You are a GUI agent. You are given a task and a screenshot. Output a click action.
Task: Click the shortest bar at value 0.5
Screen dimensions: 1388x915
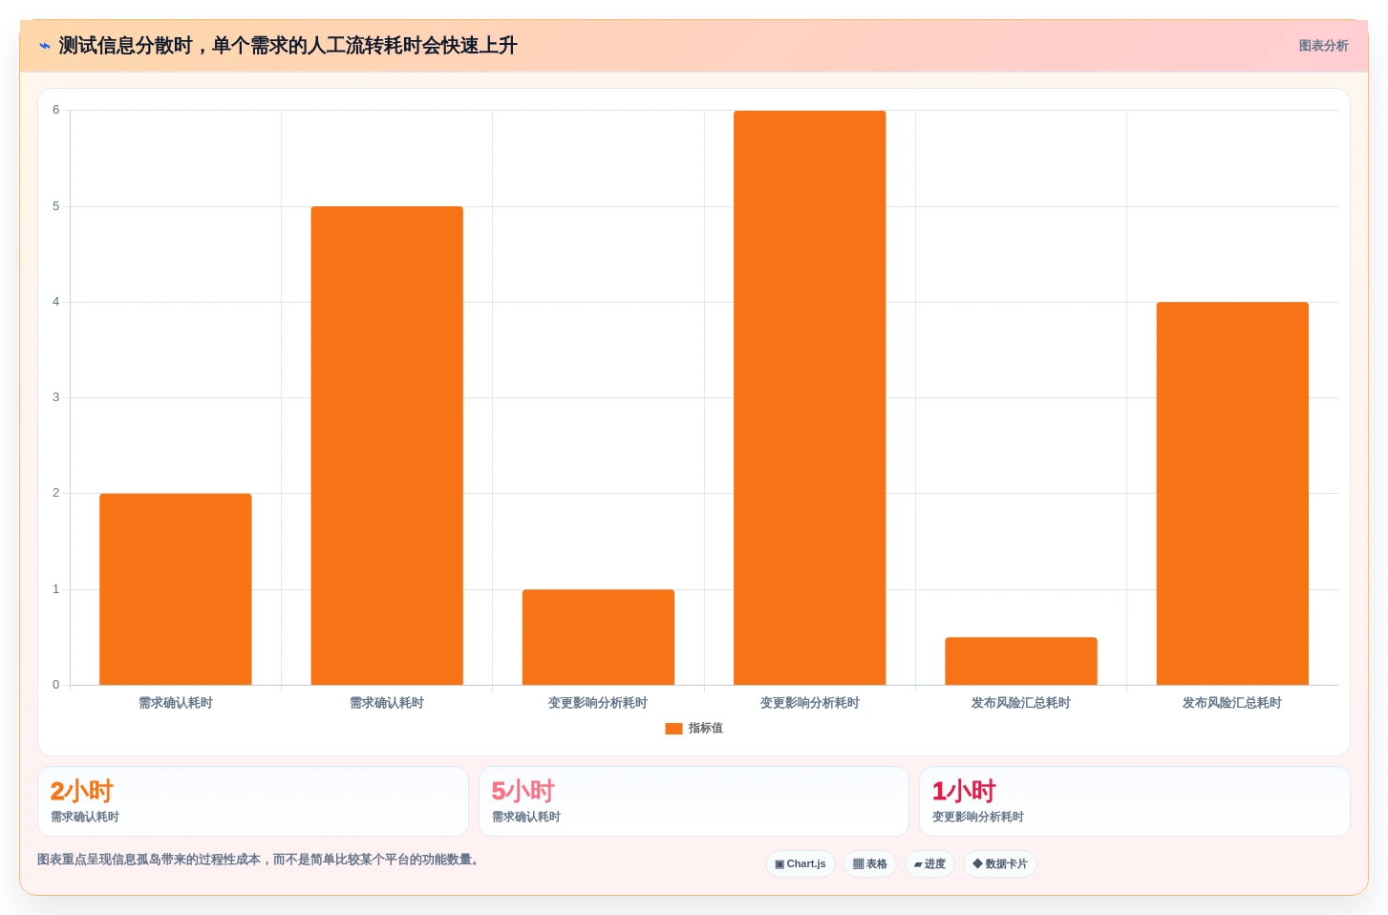click(1021, 661)
